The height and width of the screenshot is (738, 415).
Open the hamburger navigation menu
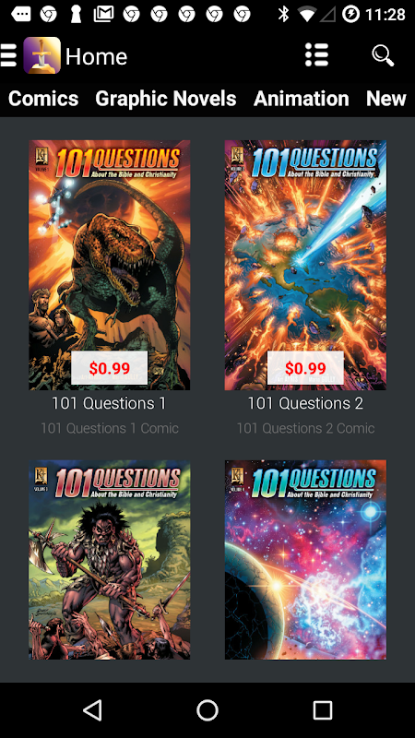click(8, 56)
